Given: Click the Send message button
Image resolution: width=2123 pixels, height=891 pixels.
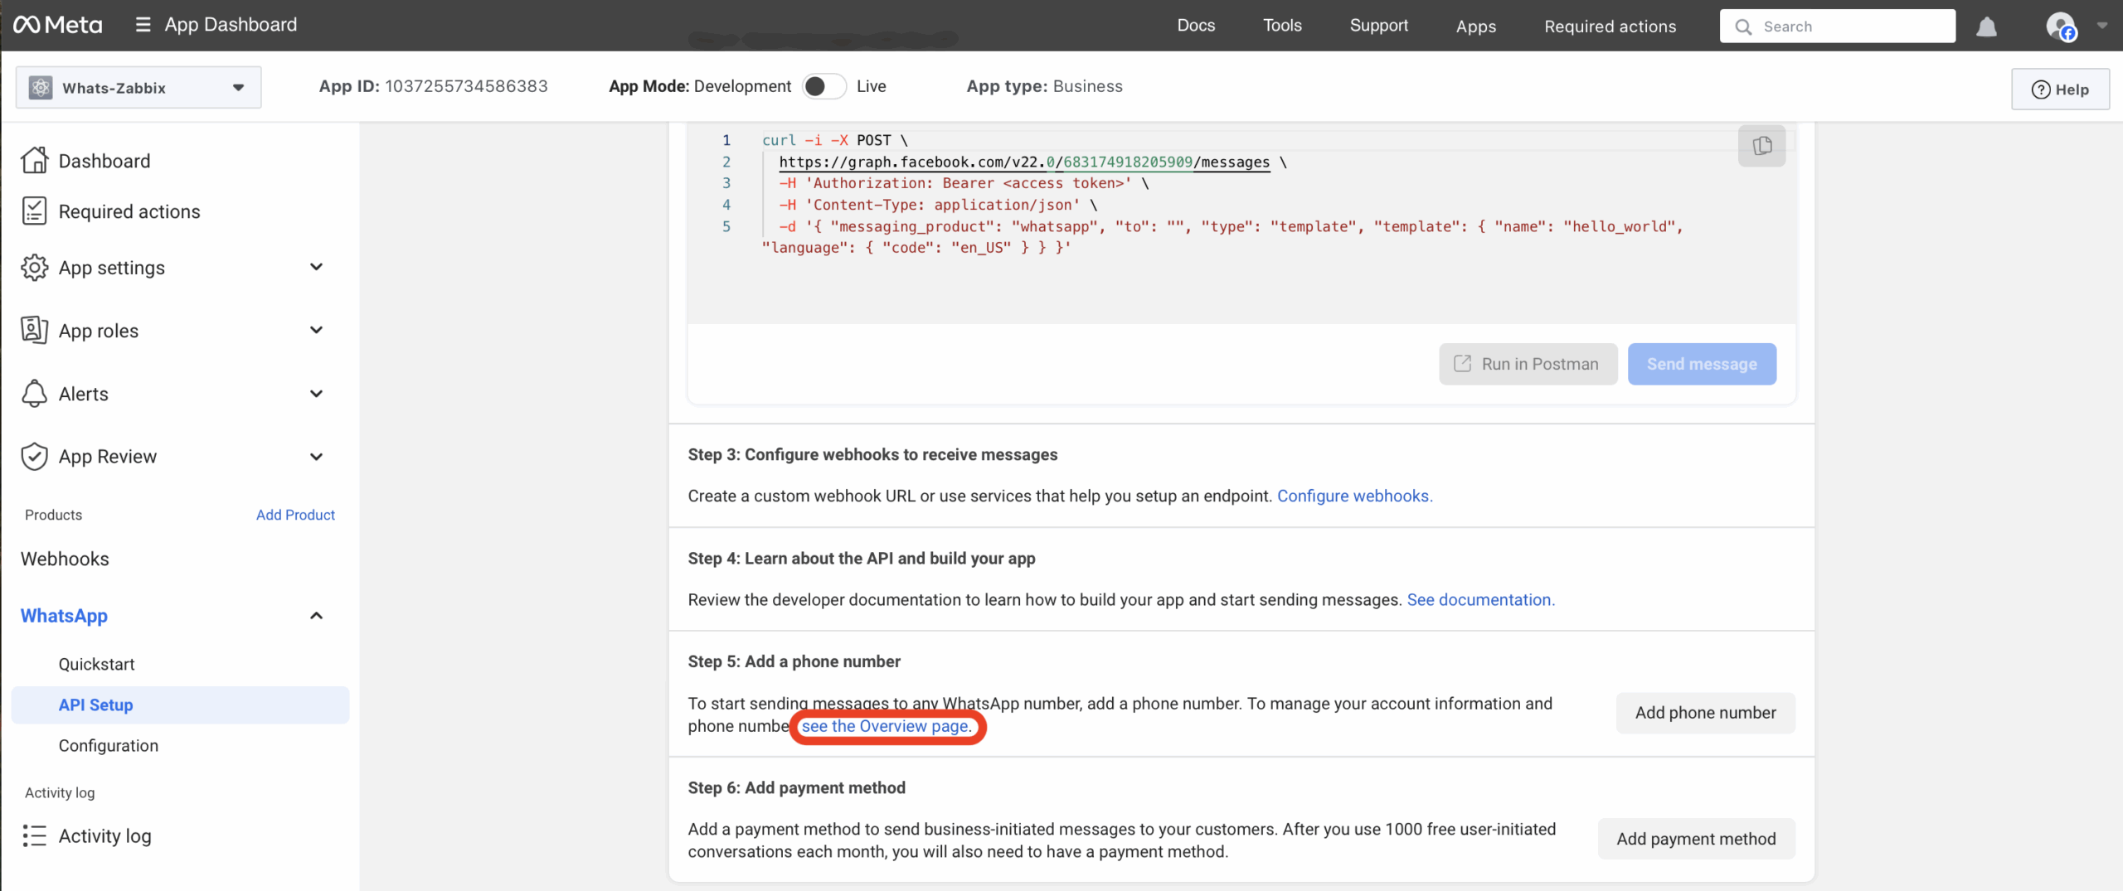Looking at the screenshot, I should 1702,364.
